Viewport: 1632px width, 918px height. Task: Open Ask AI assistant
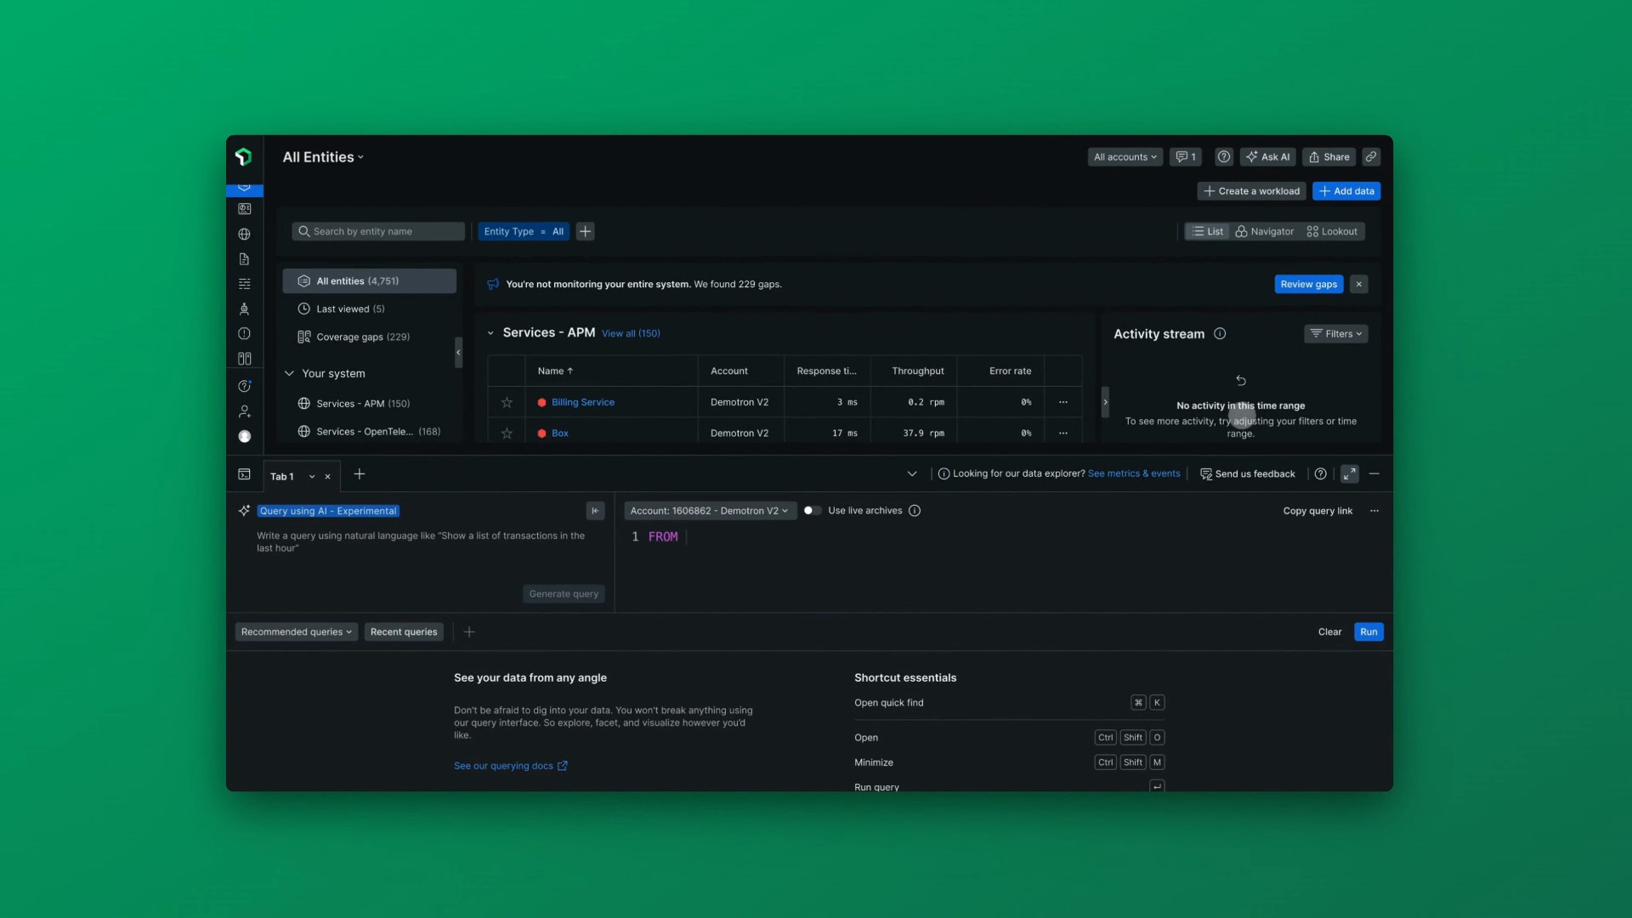(x=1267, y=156)
